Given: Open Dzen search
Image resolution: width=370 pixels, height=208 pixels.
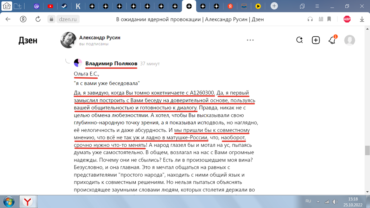Looking at the screenshot, I should point(299,40).
